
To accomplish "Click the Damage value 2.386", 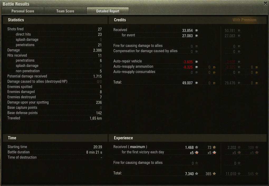I will click(97, 50).
